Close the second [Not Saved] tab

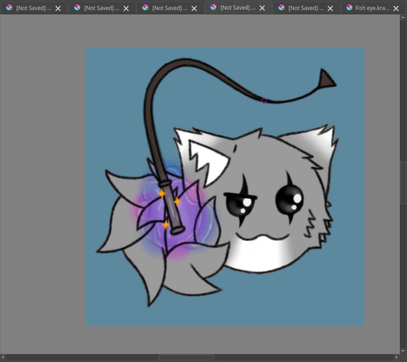(126, 8)
